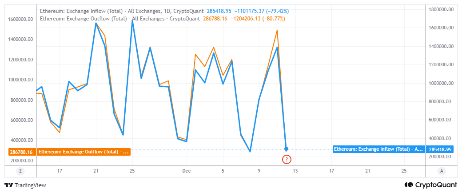Click the red question mark marker
The width and height of the screenshot is (462, 193).
(x=287, y=159)
